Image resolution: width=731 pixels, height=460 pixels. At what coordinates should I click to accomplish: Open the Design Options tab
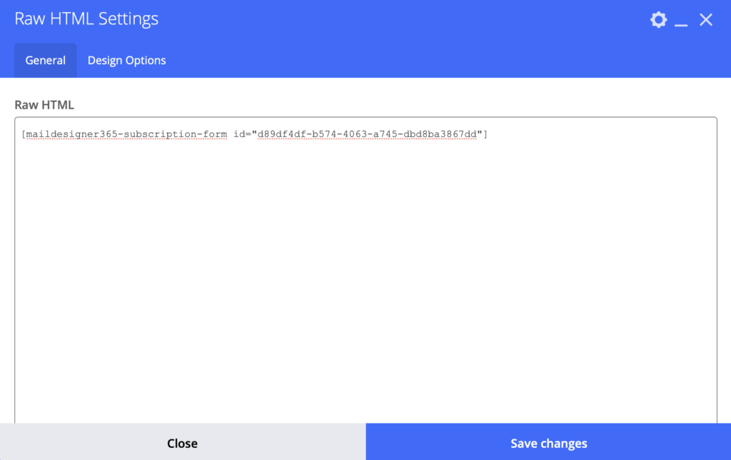[127, 60]
